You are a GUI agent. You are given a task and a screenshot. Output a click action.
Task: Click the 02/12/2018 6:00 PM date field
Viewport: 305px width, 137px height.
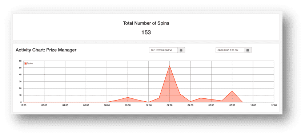pos(230,50)
